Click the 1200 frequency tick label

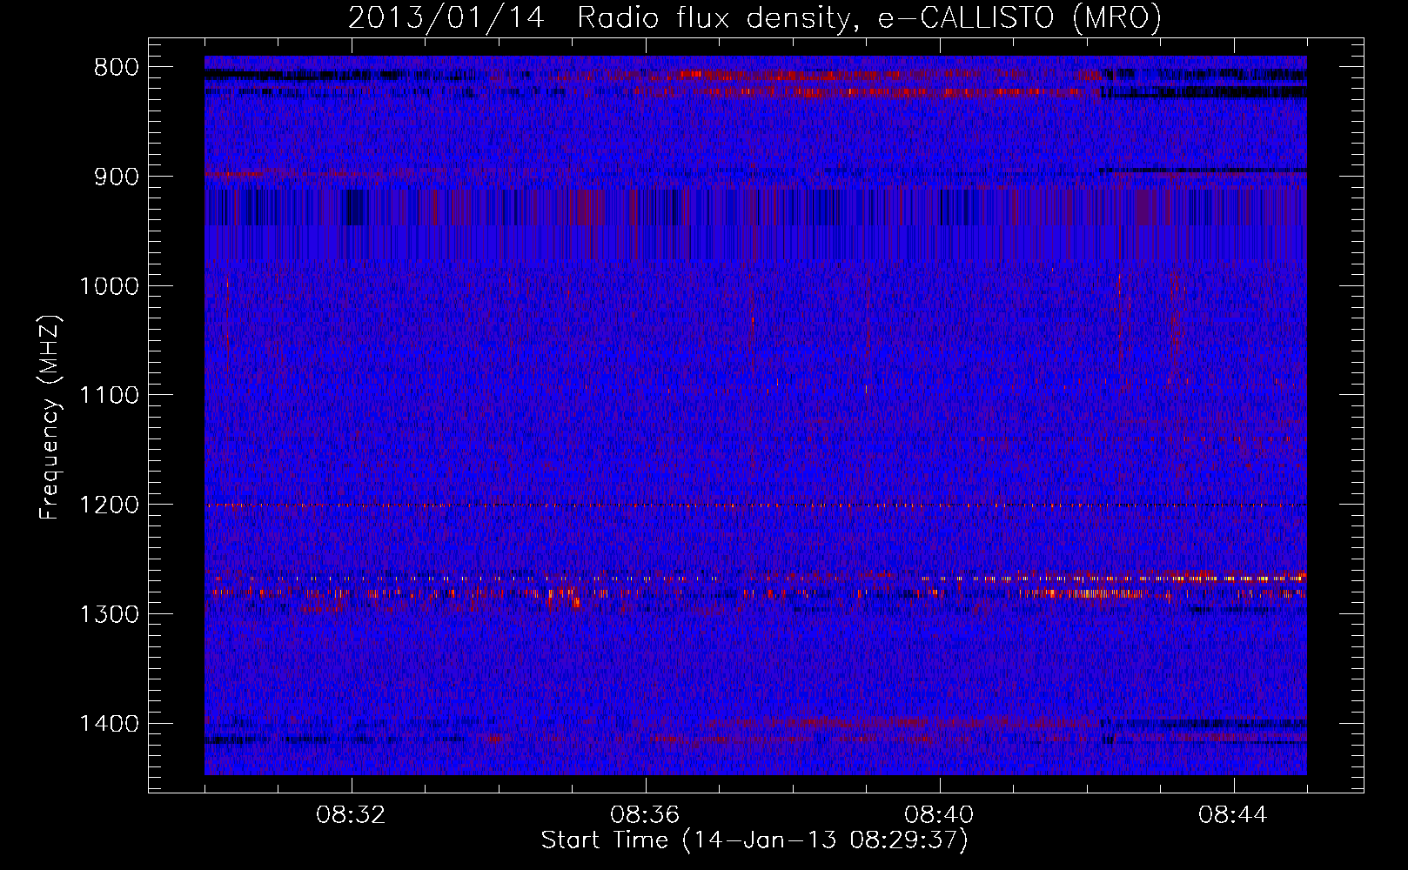(109, 505)
